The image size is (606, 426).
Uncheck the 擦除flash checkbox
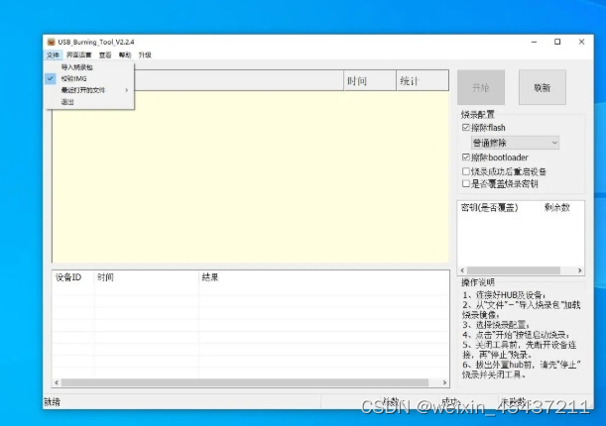[x=466, y=128]
